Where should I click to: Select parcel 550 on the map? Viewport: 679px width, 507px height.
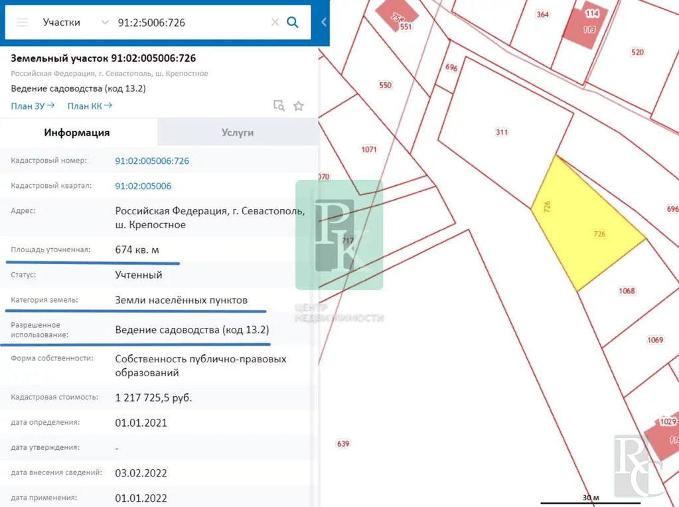385,86
